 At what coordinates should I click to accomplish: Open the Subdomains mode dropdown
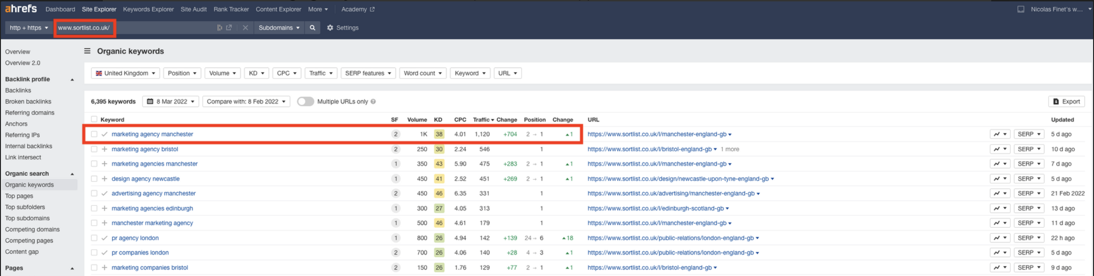279,28
